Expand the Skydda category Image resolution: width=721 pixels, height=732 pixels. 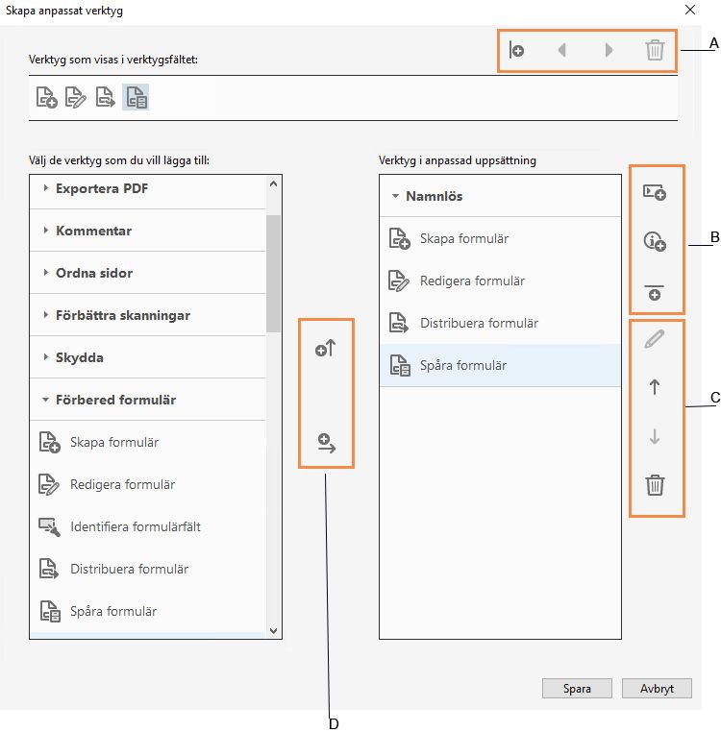tap(45, 357)
